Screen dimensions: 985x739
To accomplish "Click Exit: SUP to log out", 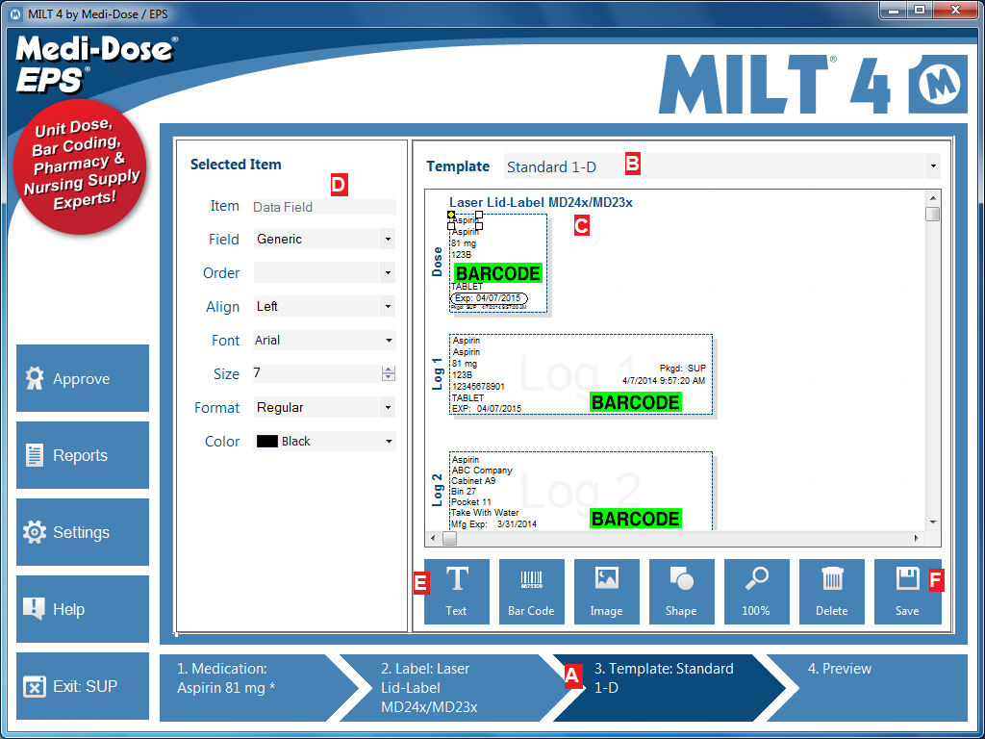I will pos(83,686).
